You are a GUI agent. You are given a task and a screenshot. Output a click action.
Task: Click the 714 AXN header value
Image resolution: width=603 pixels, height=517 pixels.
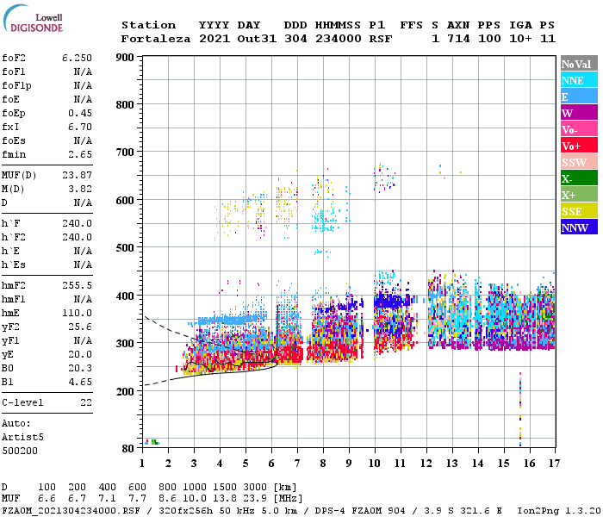[458, 39]
